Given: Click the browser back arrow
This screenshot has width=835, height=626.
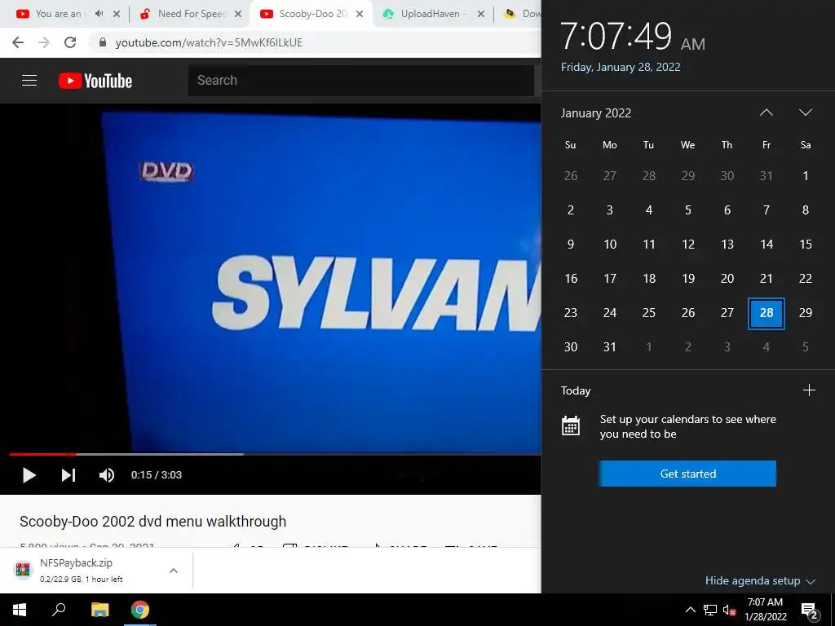Looking at the screenshot, I should tap(18, 42).
